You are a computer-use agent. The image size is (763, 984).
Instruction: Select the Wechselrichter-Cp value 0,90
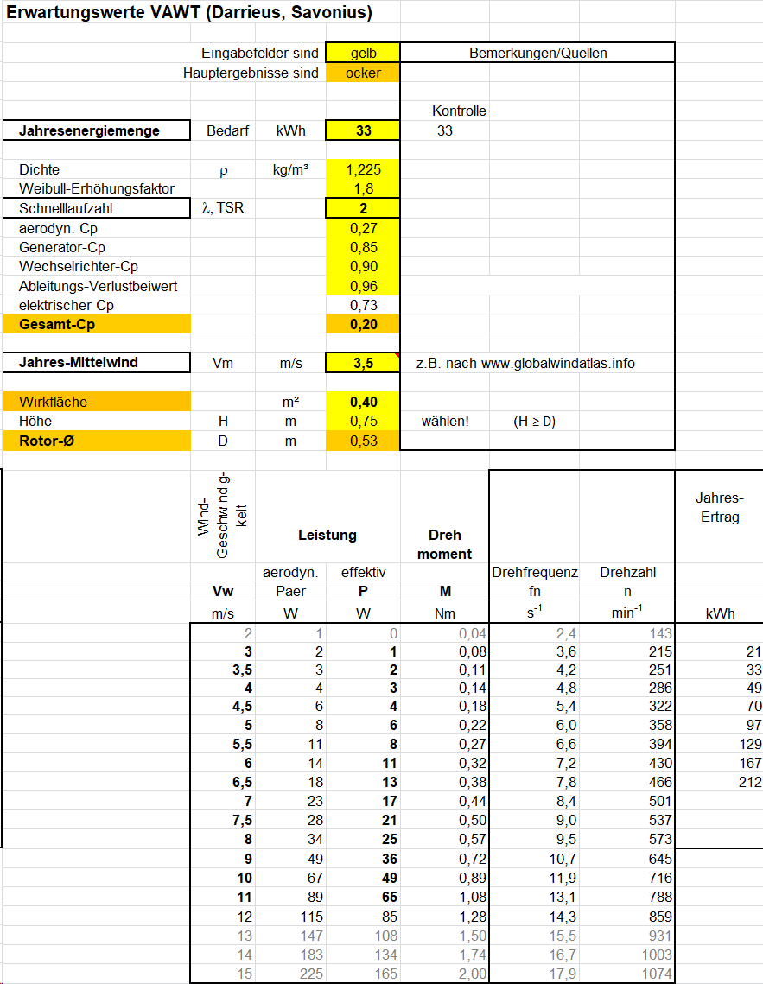363,266
